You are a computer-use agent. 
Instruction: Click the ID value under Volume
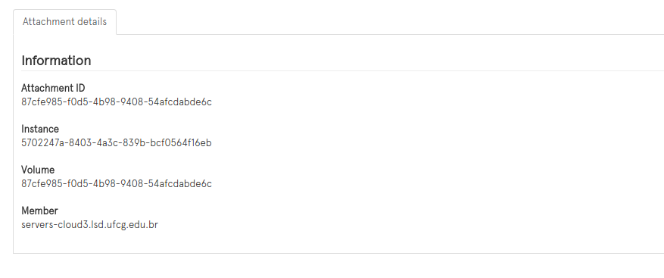117,183
